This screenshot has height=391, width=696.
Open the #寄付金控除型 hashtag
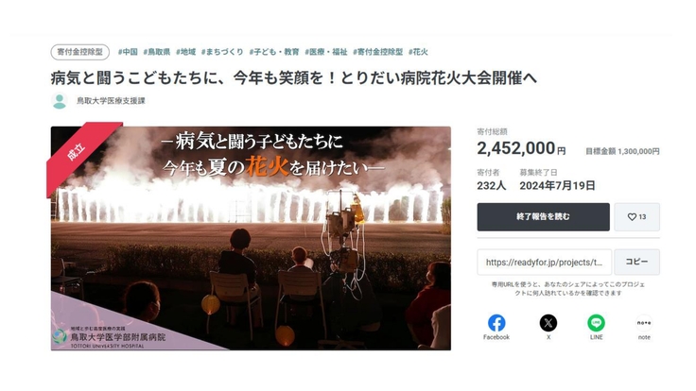[x=377, y=52]
